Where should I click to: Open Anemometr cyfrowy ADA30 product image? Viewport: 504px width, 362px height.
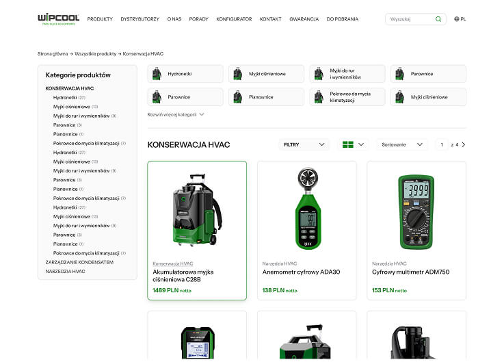point(307,209)
